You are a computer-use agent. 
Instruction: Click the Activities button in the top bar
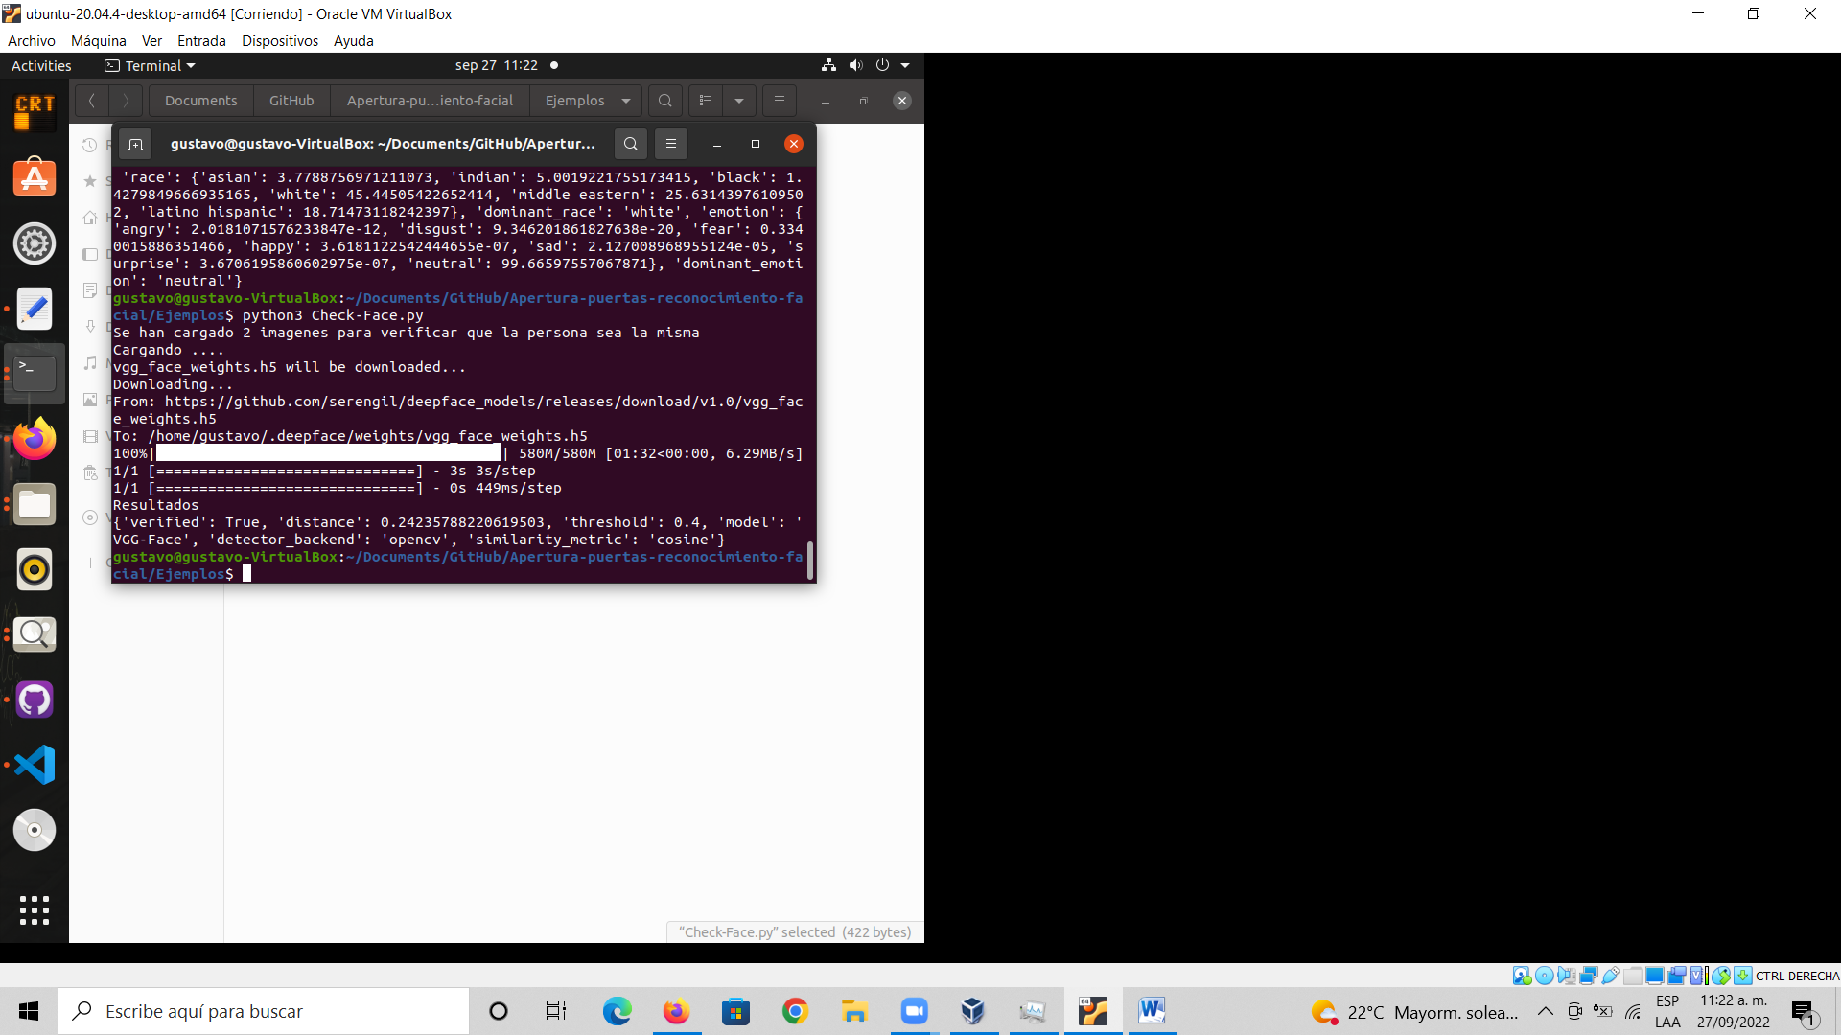point(40,65)
